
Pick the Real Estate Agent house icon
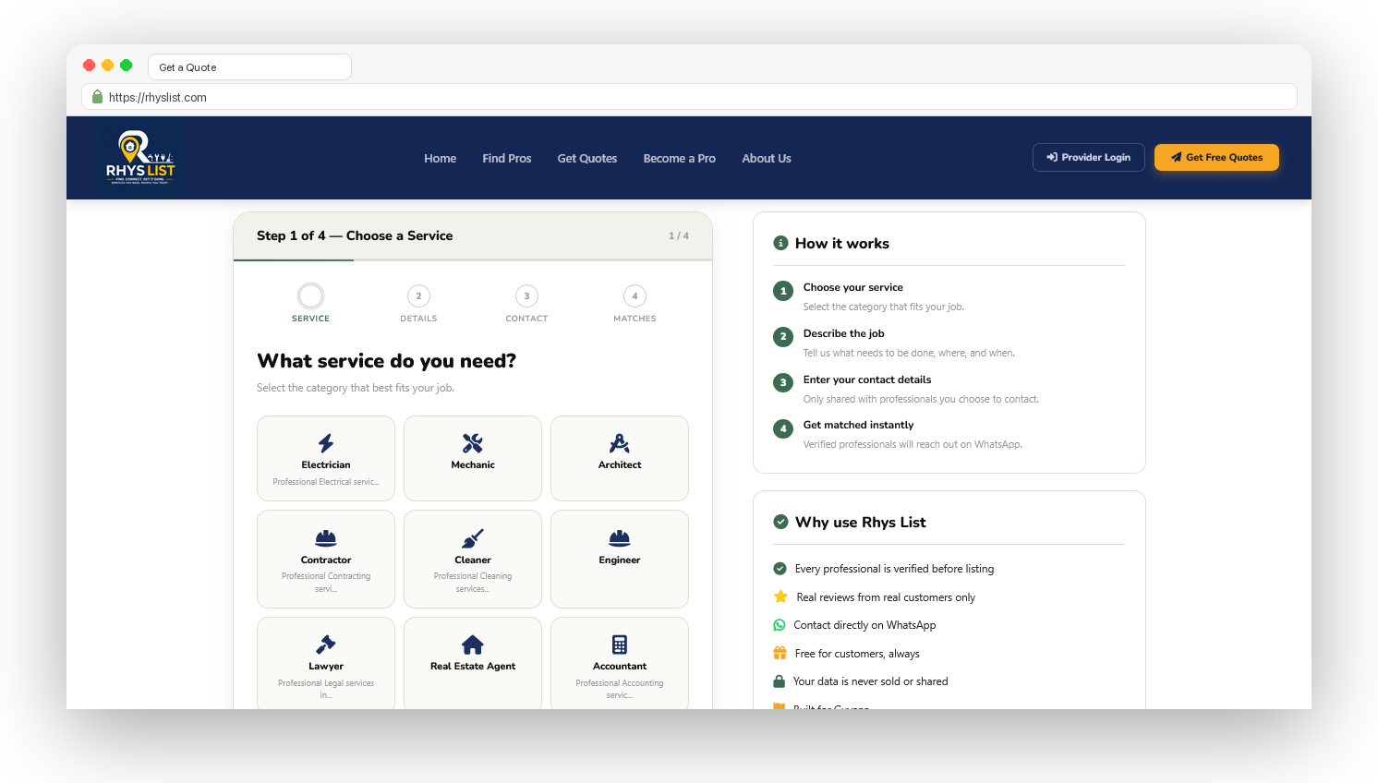point(473,644)
